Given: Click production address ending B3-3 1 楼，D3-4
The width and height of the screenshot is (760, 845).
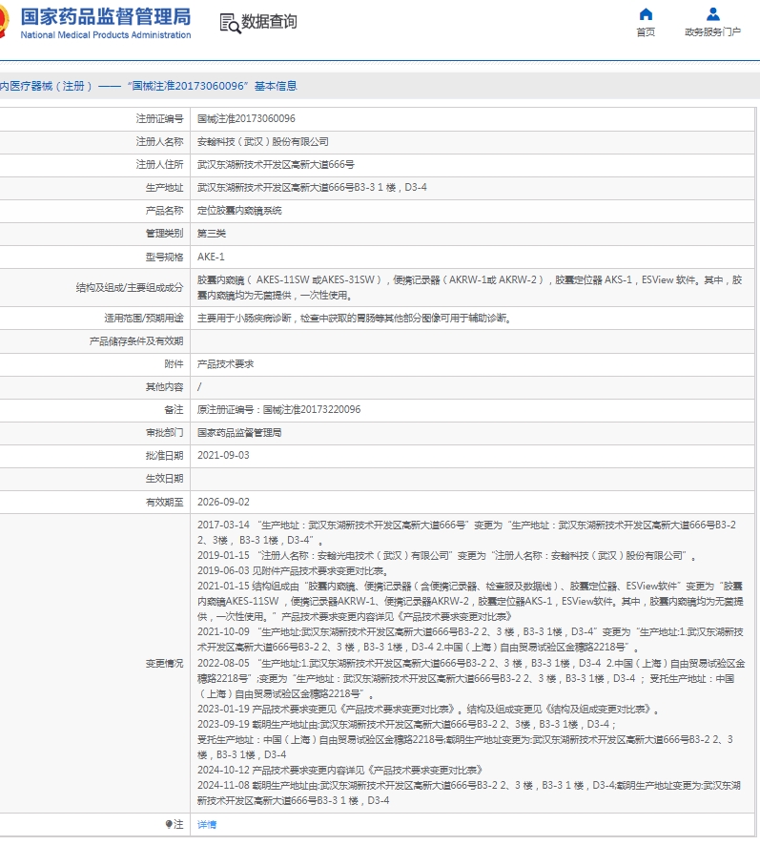Looking at the screenshot, I should (312, 188).
